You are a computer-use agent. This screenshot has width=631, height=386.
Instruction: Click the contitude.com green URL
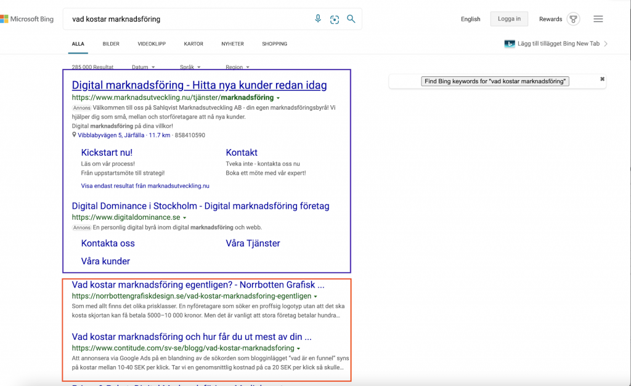(x=183, y=348)
